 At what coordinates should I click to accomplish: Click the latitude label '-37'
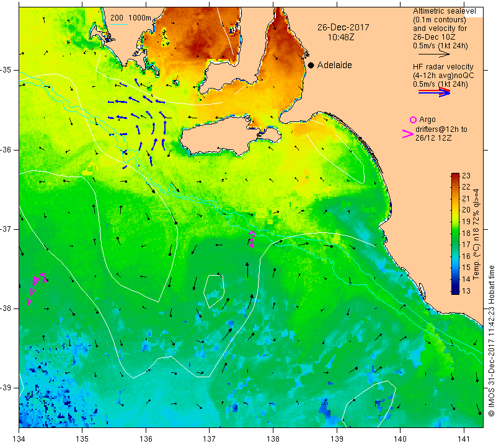(x=6, y=229)
